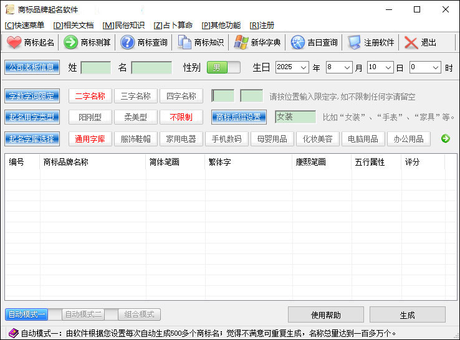Viewport: 460px width, 340px height.
Task: Switch to 组合模式
Action: (x=140, y=314)
